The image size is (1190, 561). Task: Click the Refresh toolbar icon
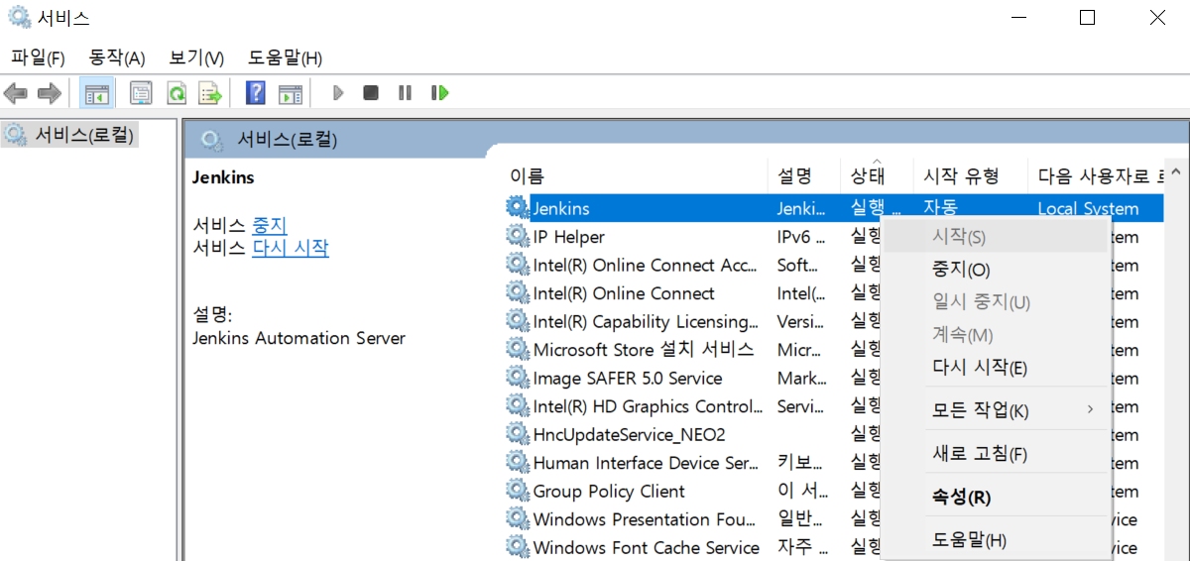[x=177, y=93]
